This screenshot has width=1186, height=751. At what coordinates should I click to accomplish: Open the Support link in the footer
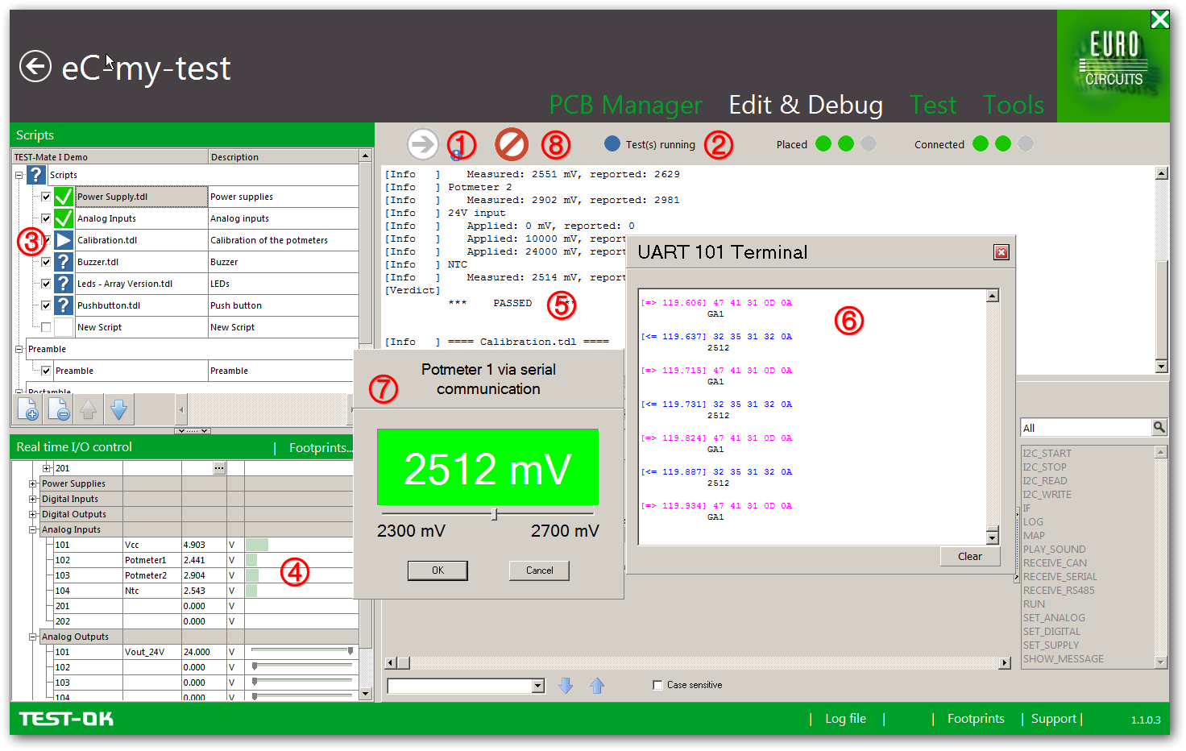coord(1054,719)
